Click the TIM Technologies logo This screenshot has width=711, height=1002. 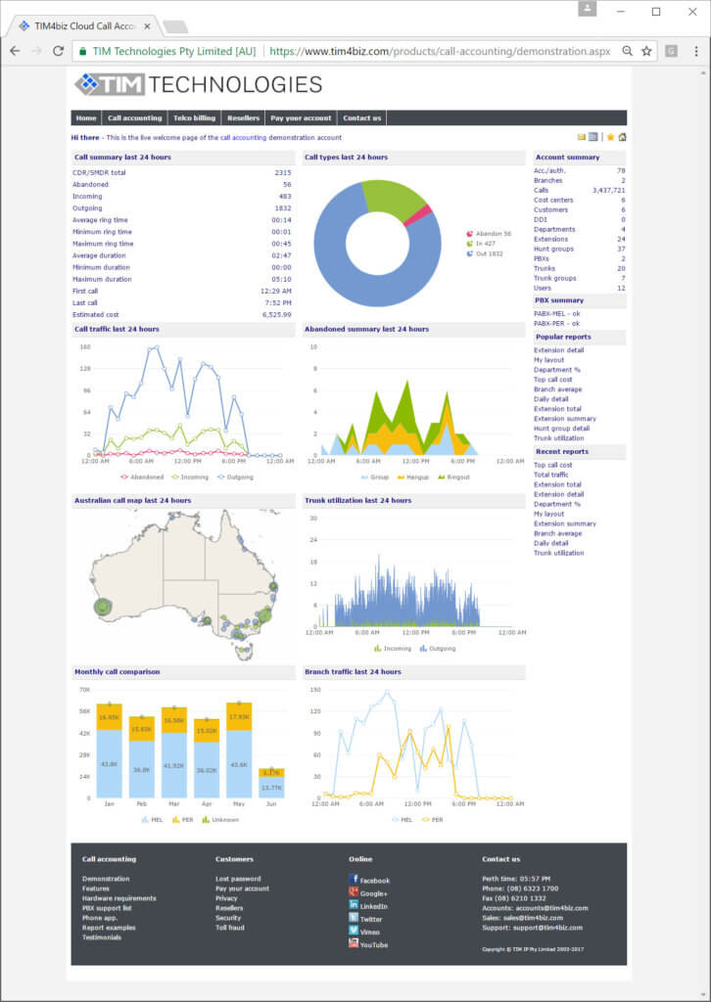click(x=198, y=84)
